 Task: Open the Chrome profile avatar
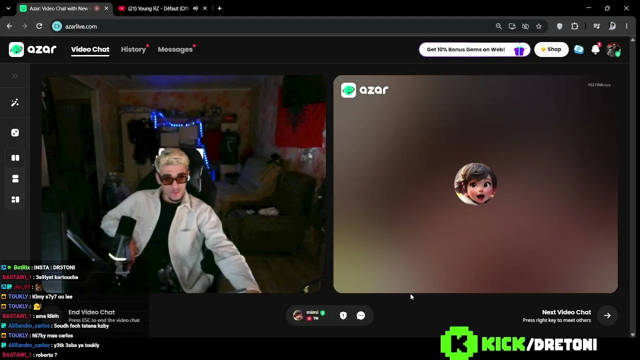[x=612, y=26]
